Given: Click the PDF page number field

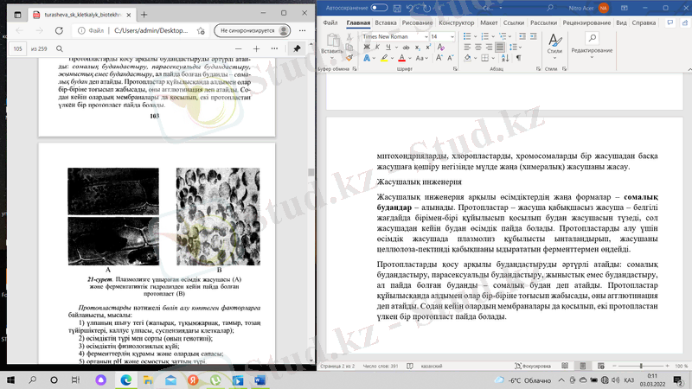Looking at the screenshot, I should [x=18, y=48].
